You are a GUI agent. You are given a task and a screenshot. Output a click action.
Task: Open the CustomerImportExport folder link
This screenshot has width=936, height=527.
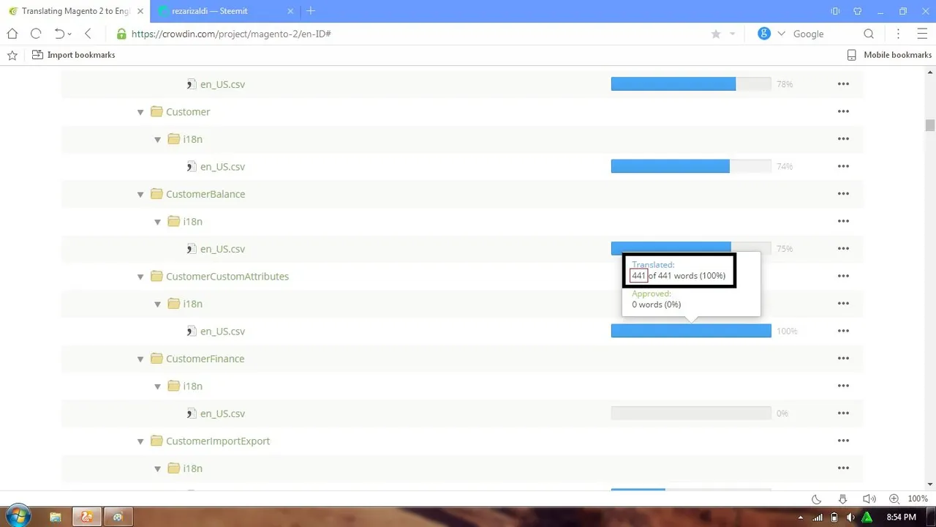[218, 441]
